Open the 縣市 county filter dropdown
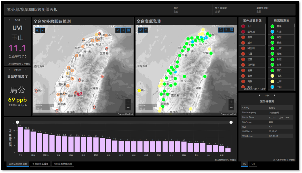 click(191, 10)
